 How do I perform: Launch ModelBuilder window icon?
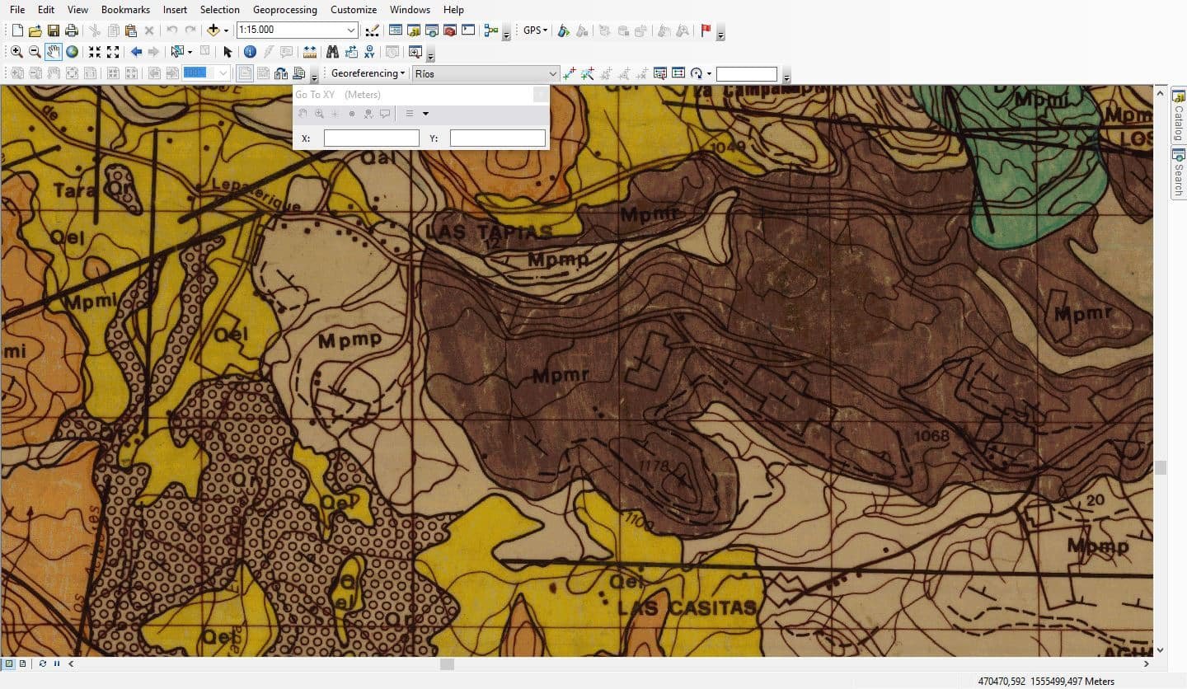[491, 30]
